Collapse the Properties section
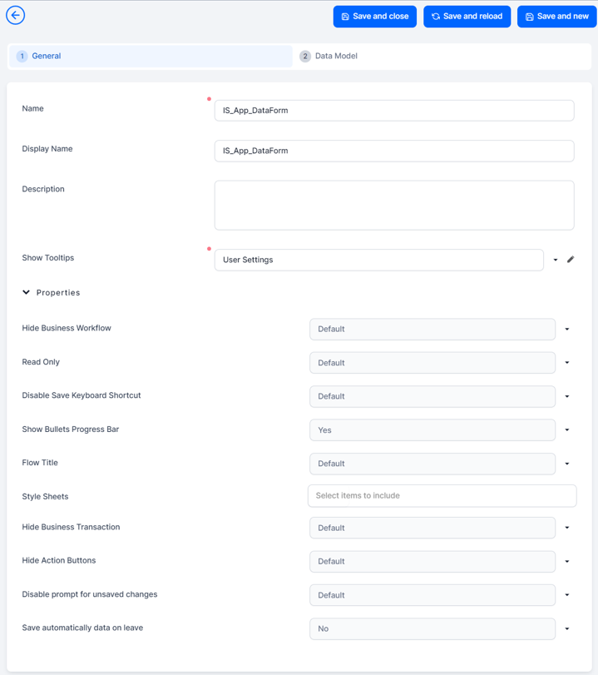Viewport: 598px width, 675px height. [27, 293]
